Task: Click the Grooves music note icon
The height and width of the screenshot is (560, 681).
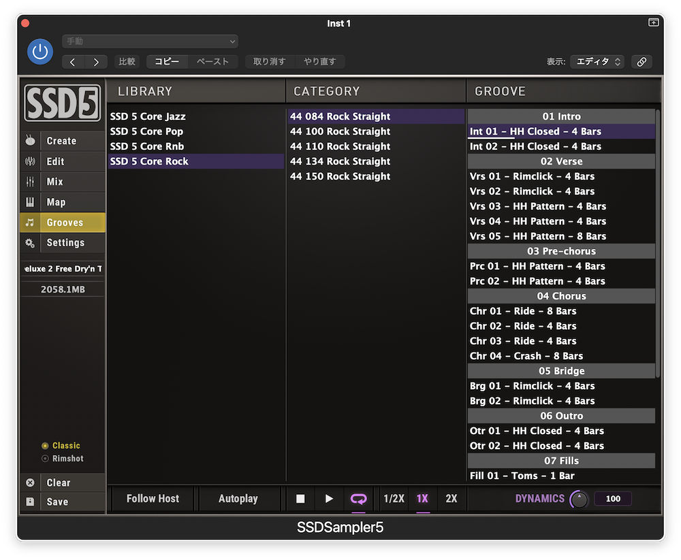Action: [30, 223]
